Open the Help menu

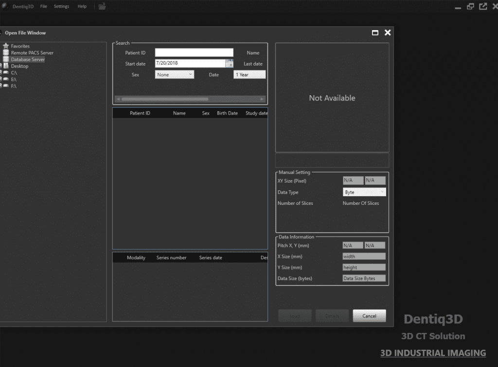click(x=82, y=6)
